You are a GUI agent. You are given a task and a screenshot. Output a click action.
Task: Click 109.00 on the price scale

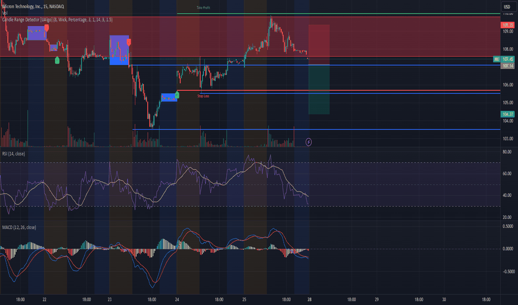508,31
